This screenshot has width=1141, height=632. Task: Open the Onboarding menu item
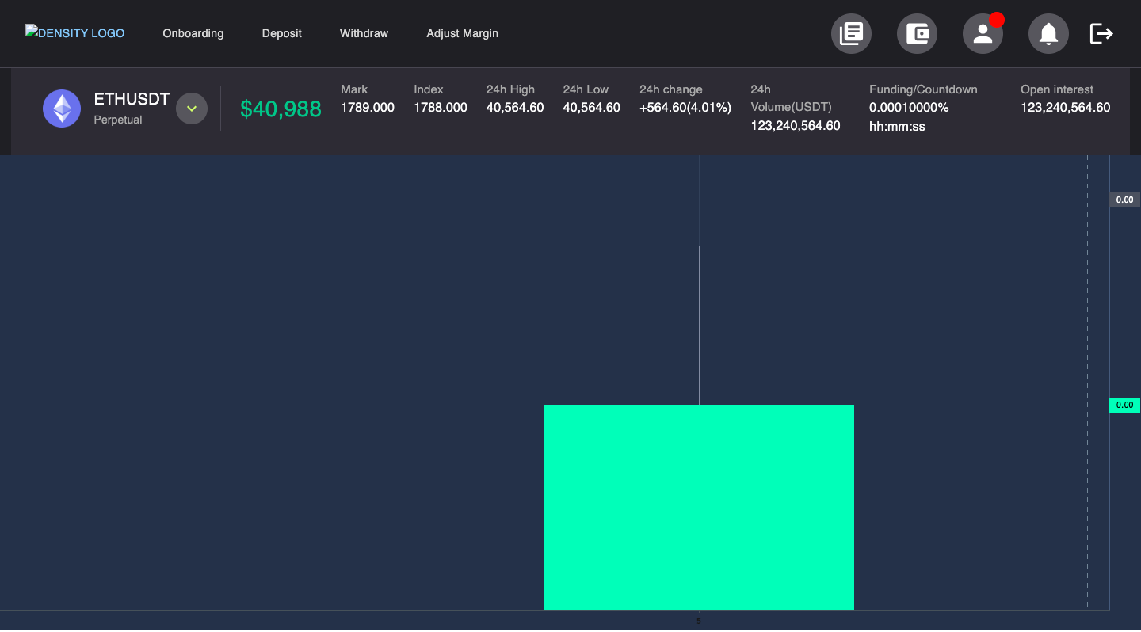193,33
